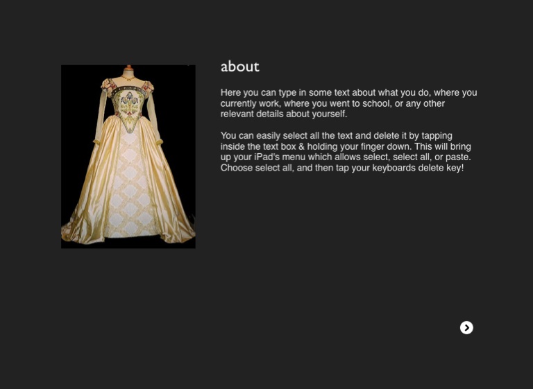Tap the next arrow circle icon
The width and height of the screenshot is (533, 389).
tap(466, 327)
